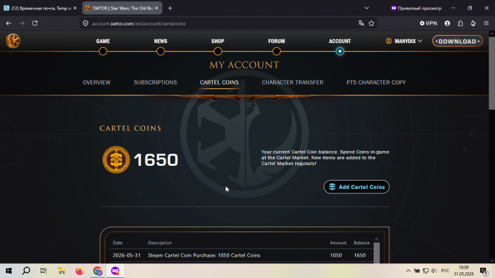The image size is (495, 278).
Task: Show hidden system tray icons
Action: click(x=408, y=271)
